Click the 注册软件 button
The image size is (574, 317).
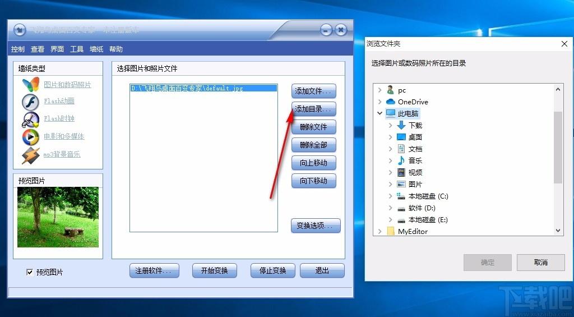coord(154,271)
